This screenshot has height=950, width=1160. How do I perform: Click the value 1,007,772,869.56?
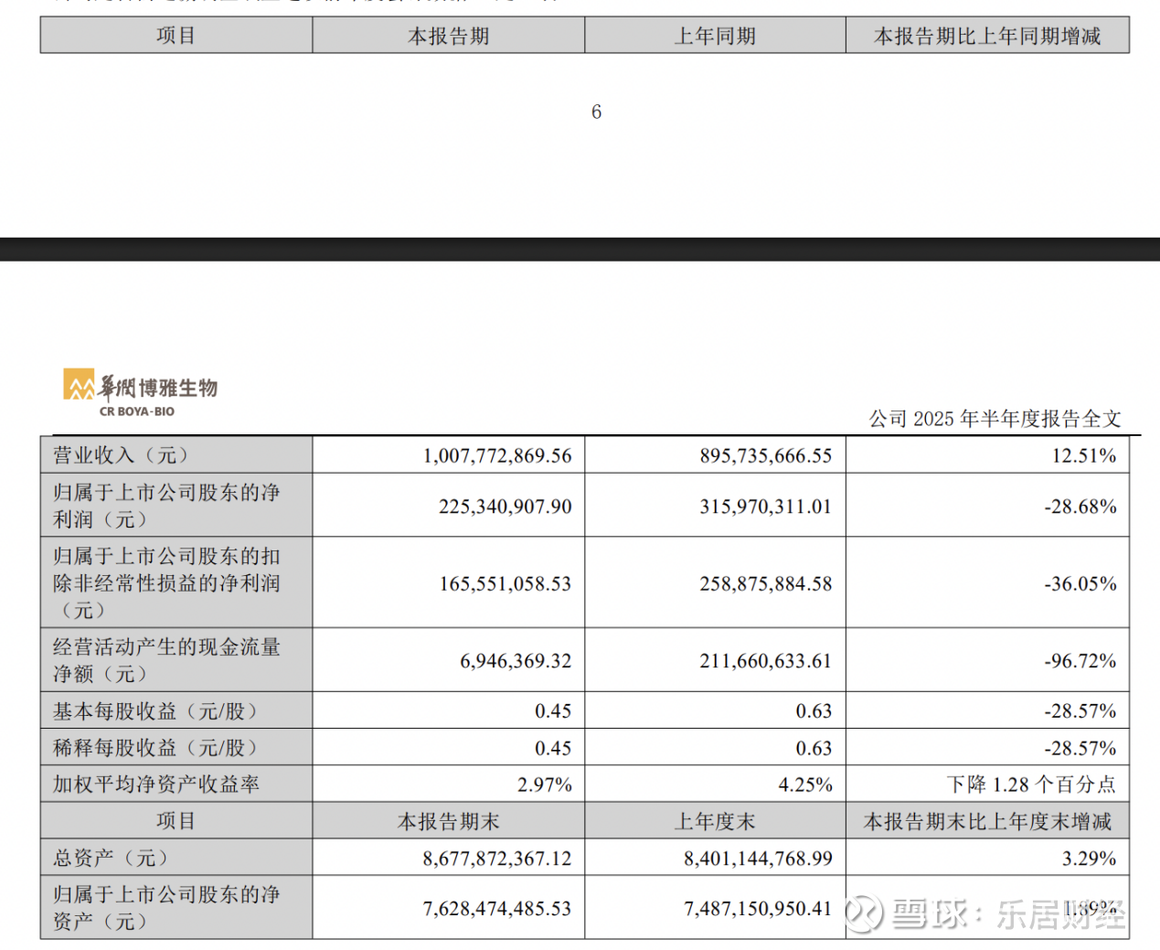click(x=497, y=455)
